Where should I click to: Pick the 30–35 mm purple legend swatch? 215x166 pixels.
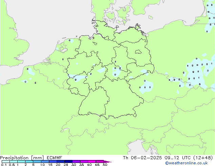pos(76,162)
